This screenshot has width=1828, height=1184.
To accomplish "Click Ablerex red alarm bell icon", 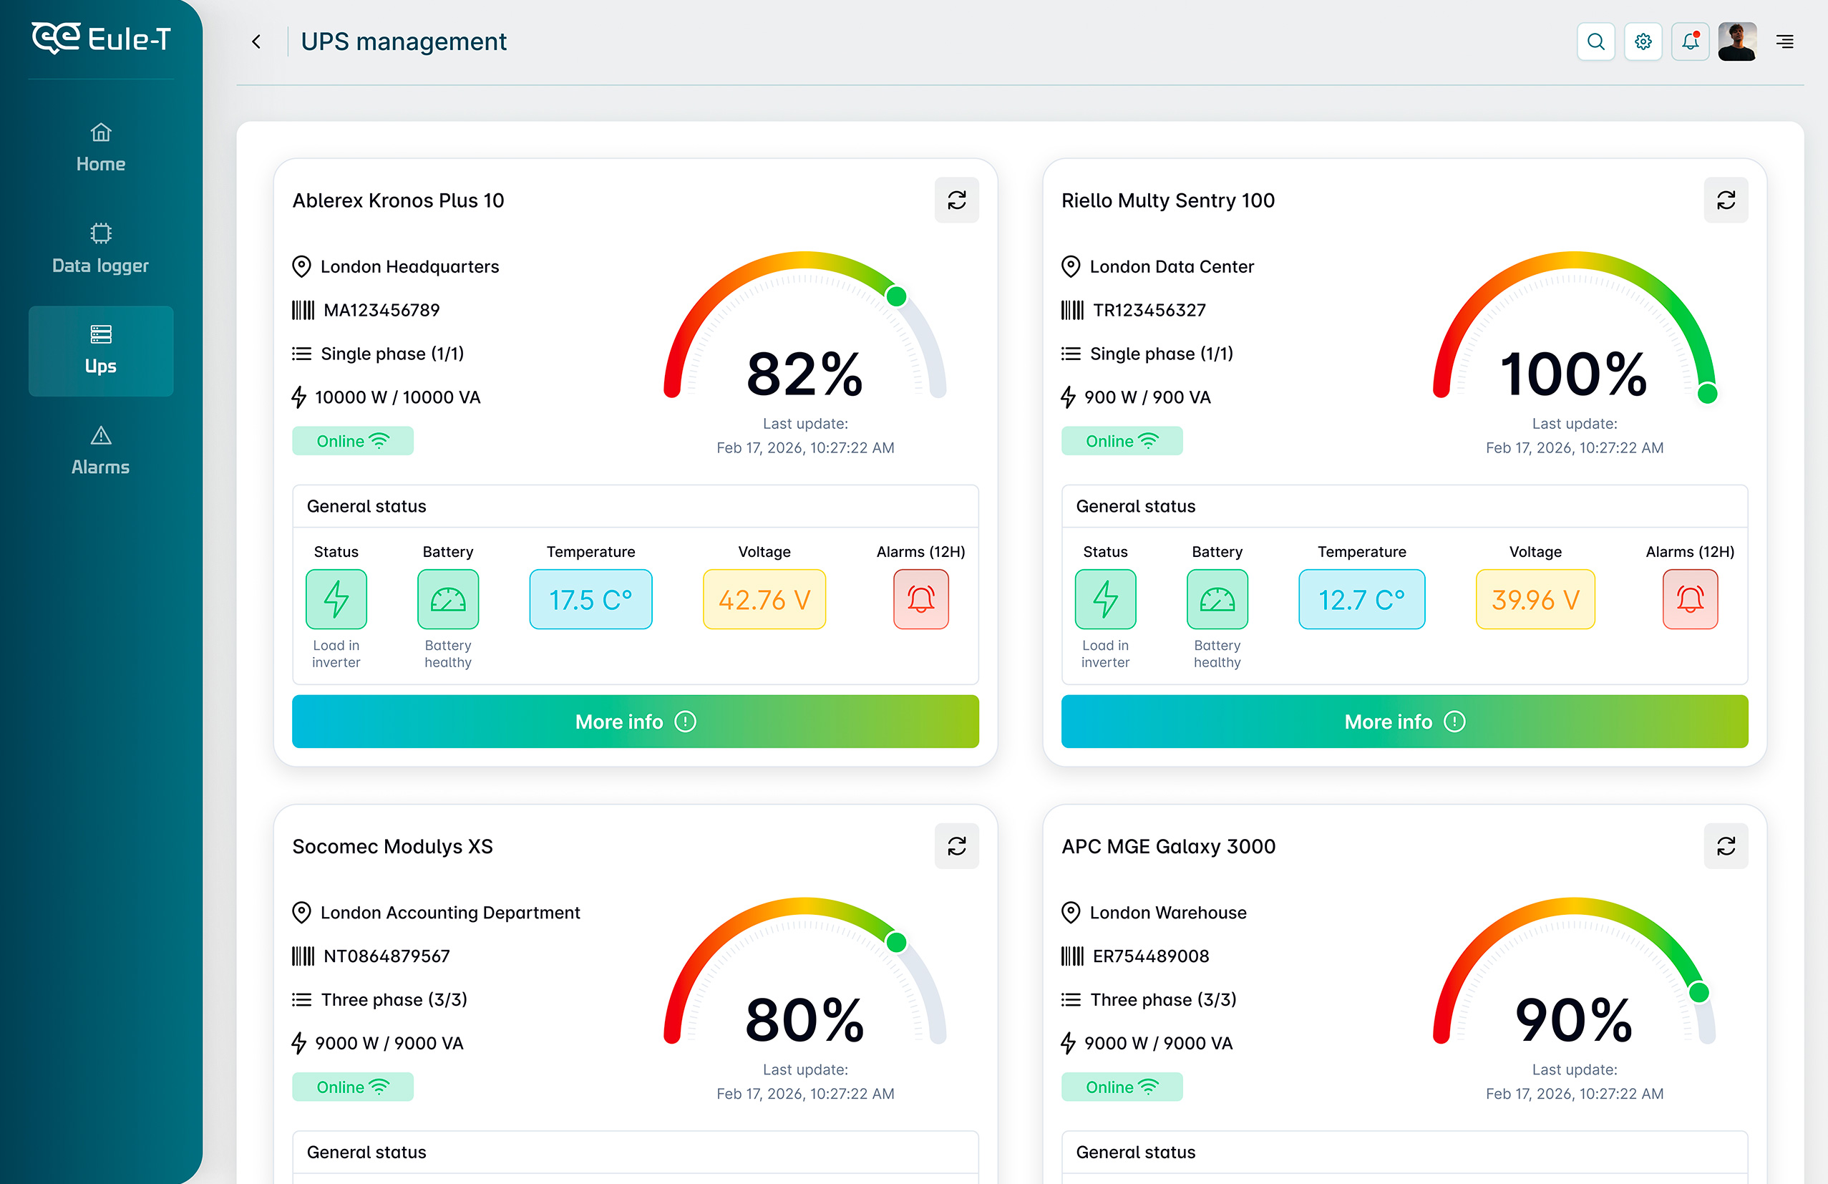I will tap(920, 599).
